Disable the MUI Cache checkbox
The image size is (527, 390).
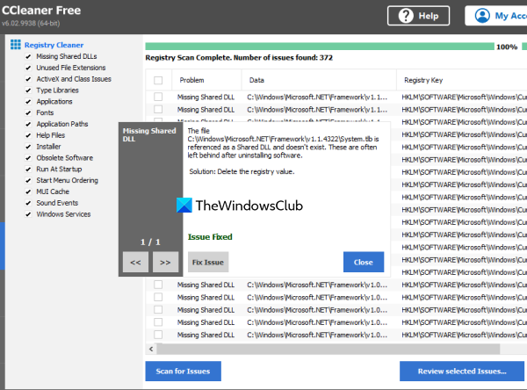click(x=28, y=191)
